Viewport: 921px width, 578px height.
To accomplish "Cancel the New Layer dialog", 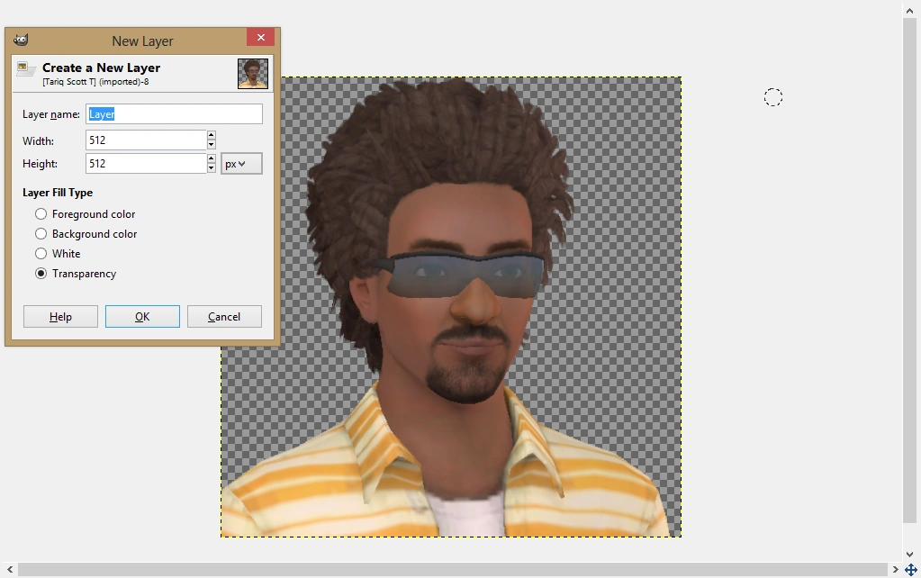I will pos(224,317).
